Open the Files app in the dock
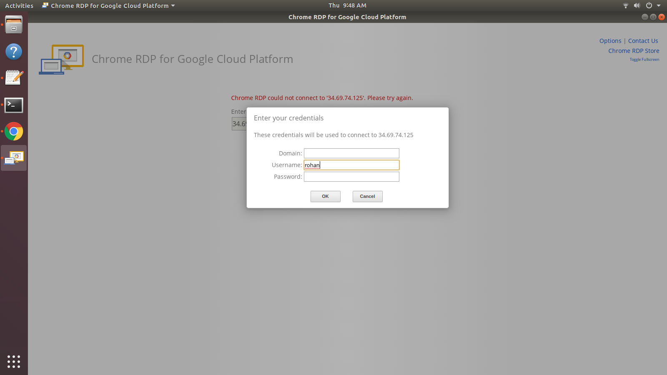The width and height of the screenshot is (667, 375). click(x=14, y=25)
